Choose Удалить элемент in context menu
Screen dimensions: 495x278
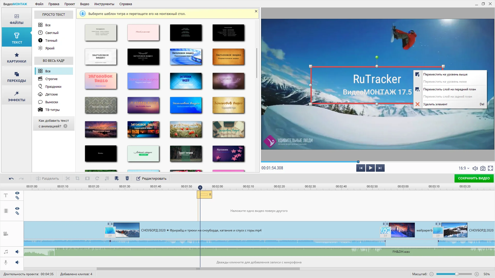[x=450, y=104]
